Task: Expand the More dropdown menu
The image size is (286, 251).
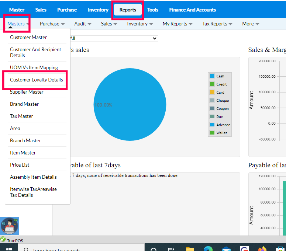Action: [x=251, y=24]
